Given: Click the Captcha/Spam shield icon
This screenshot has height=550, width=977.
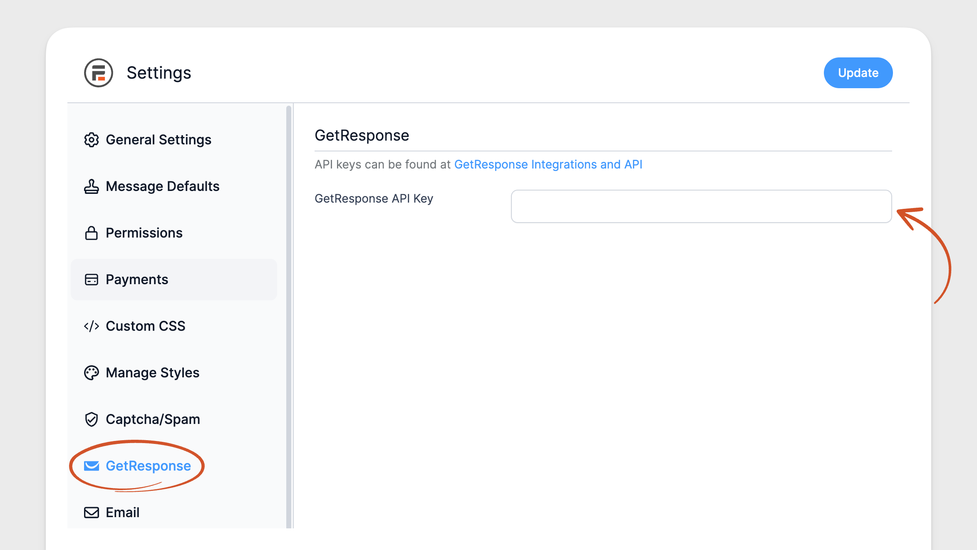Looking at the screenshot, I should click(x=92, y=419).
